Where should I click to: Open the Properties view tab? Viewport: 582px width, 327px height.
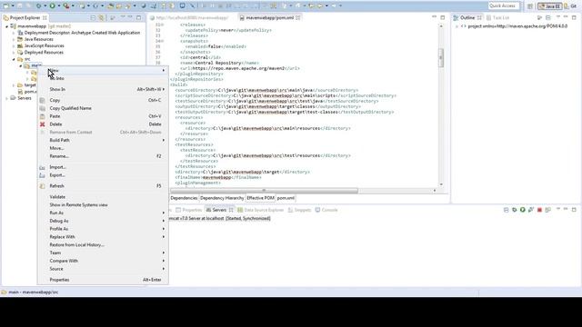(x=189, y=210)
